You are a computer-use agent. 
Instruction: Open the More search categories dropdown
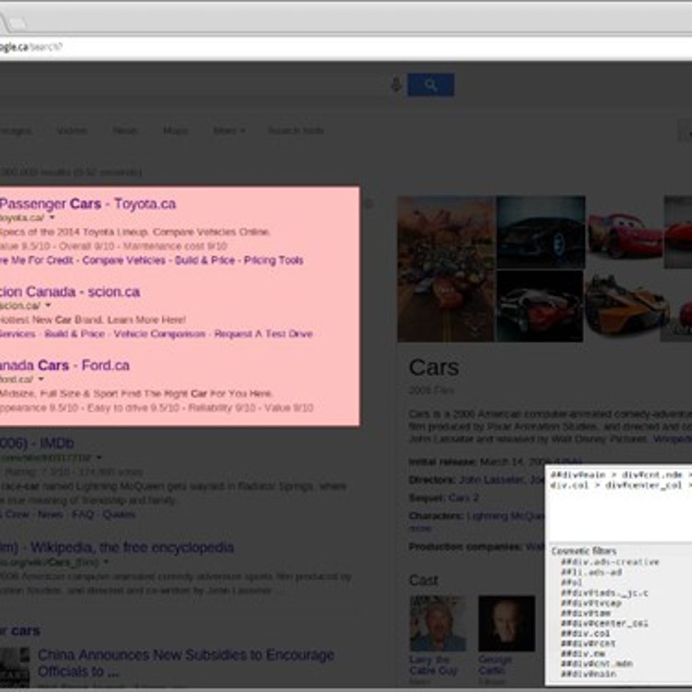pos(229,131)
